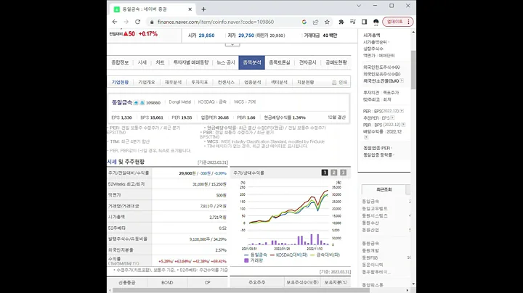This screenshot has height=293, width=523.
Task: Open media control icon in Chrome toolbar
Action: 352,22
